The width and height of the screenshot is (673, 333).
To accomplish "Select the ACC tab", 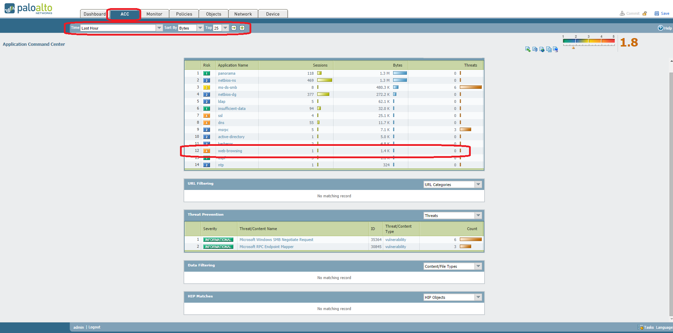I will (125, 14).
